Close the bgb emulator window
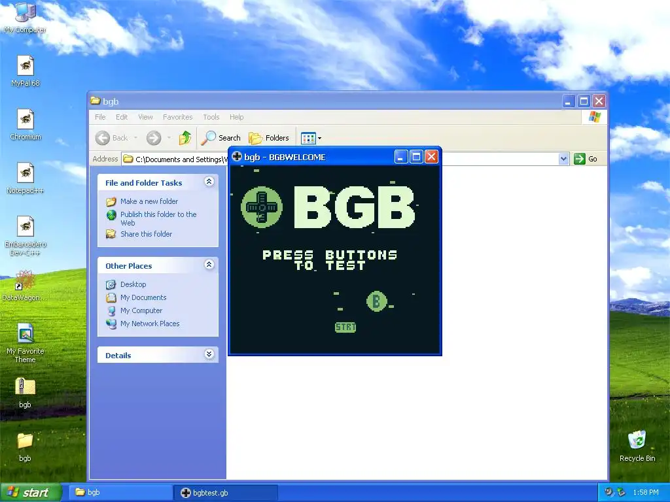Image resolution: width=670 pixels, height=502 pixels. click(432, 157)
